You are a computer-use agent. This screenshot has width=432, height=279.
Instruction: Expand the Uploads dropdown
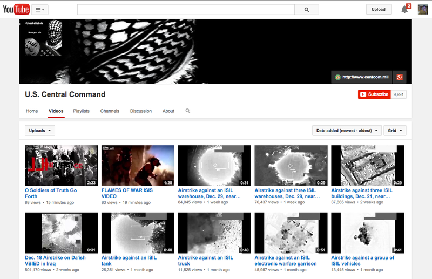click(x=40, y=130)
